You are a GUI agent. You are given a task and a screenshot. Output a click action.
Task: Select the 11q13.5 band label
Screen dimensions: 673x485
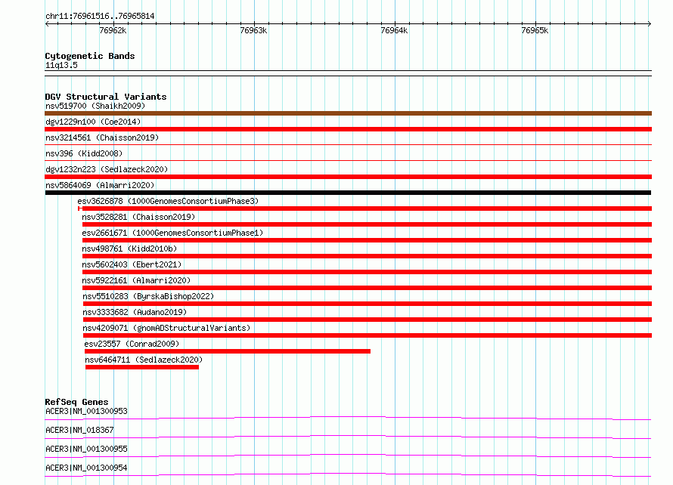click(61, 65)
